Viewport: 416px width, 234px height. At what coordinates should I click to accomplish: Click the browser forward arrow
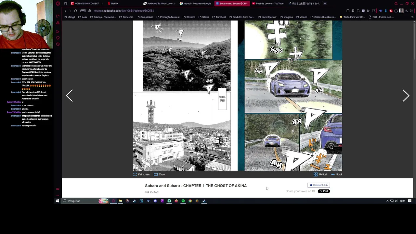tap(70, 11)
